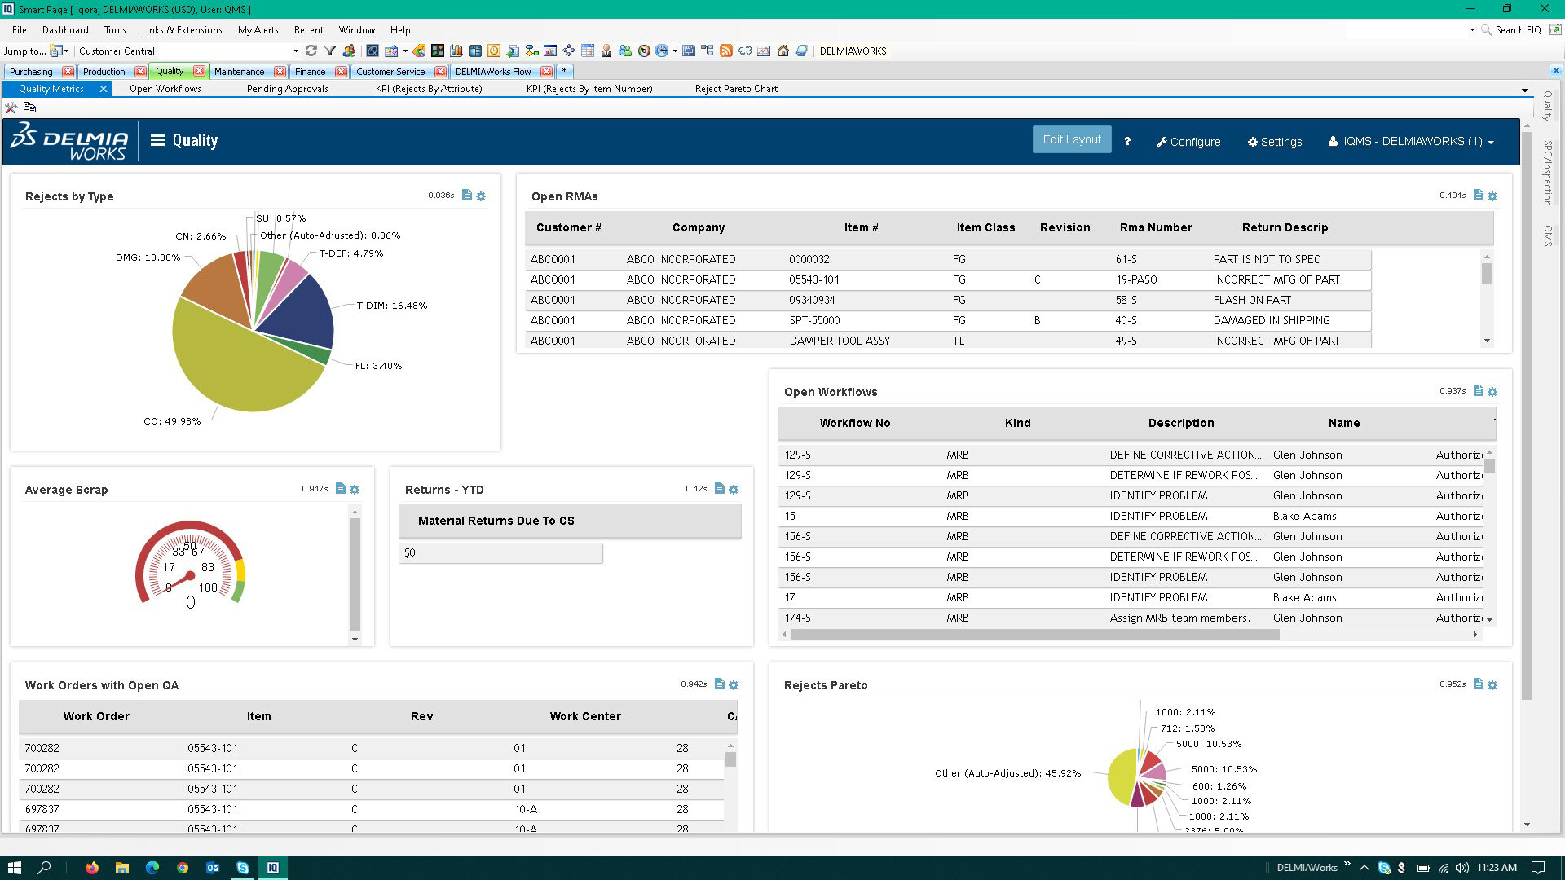The height and width of the screenshot is (880, 1565).
Task: Toggle the Quality hamburger menu
Action: point(158,140)
